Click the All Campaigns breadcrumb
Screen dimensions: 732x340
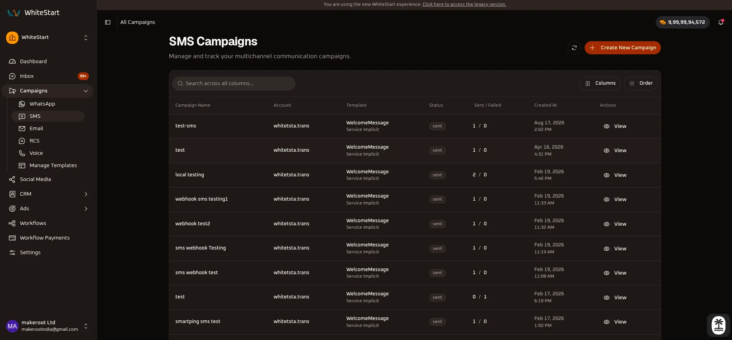coord(138,22)
